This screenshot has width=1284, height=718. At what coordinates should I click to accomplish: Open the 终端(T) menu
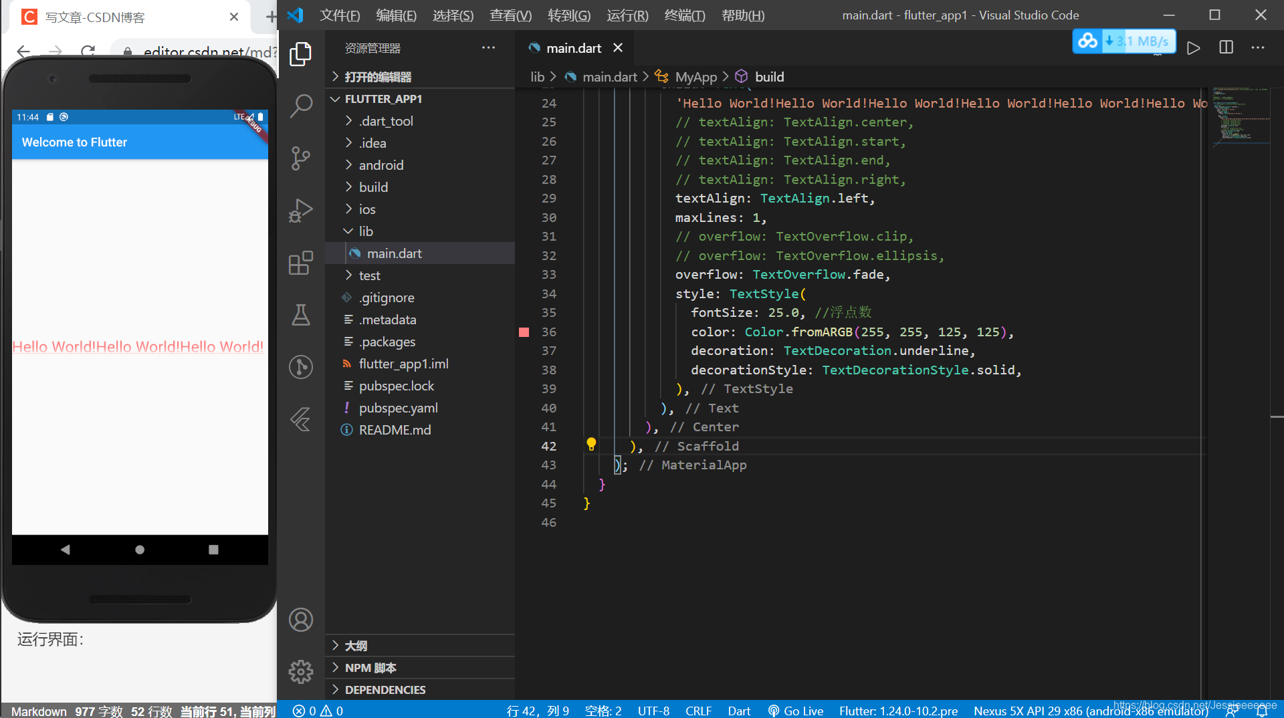tap(685, 15)
